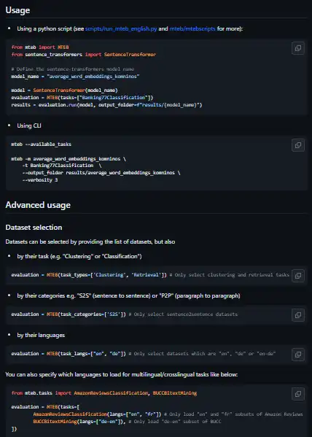The width and height of the screenshot is (312, 437).
Task: Open the mteb/mtebscripts link
Action: (x=192, y=28)
